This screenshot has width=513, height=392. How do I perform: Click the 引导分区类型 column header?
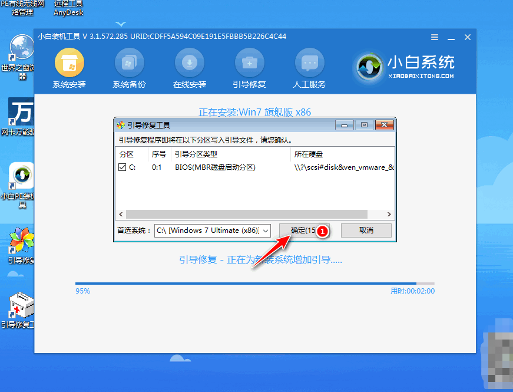(x=230, y=154)
